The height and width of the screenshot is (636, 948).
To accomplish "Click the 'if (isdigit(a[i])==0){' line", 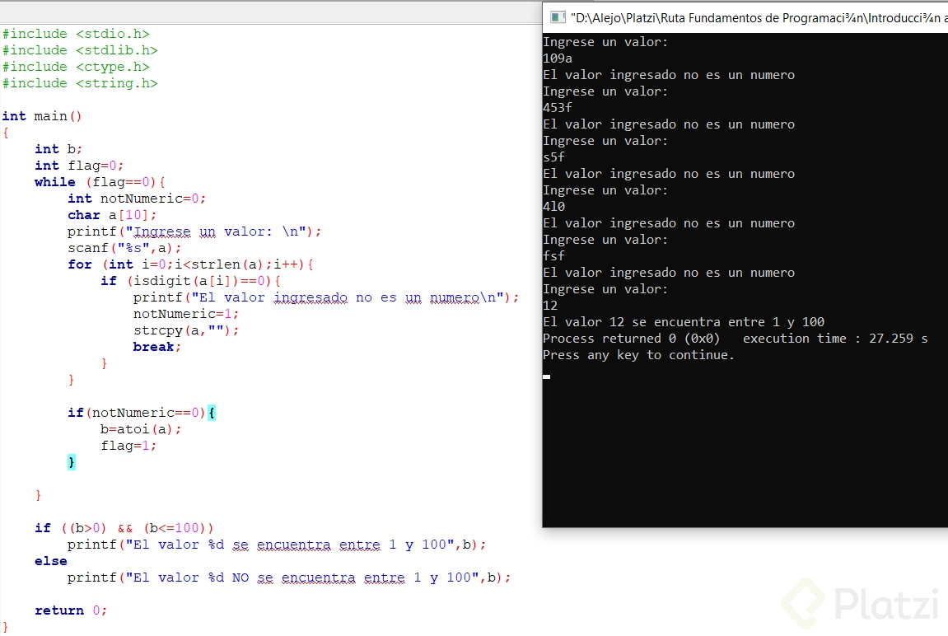I will coord(190,281).
